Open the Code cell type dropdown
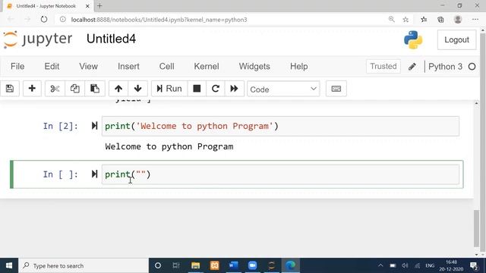486x273 pixels. tap(283, 89)
